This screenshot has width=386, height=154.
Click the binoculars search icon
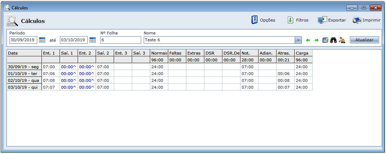tap(333, 40)
